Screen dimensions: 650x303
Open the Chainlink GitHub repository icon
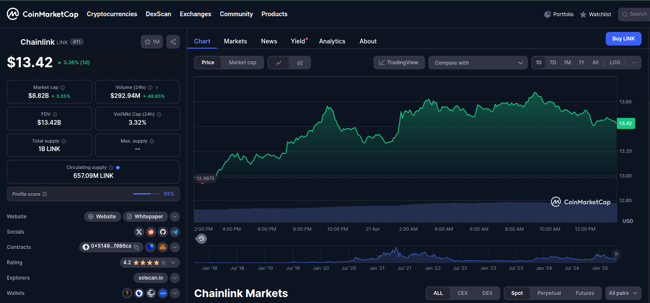pyautogui.click(x=163, y=232)
